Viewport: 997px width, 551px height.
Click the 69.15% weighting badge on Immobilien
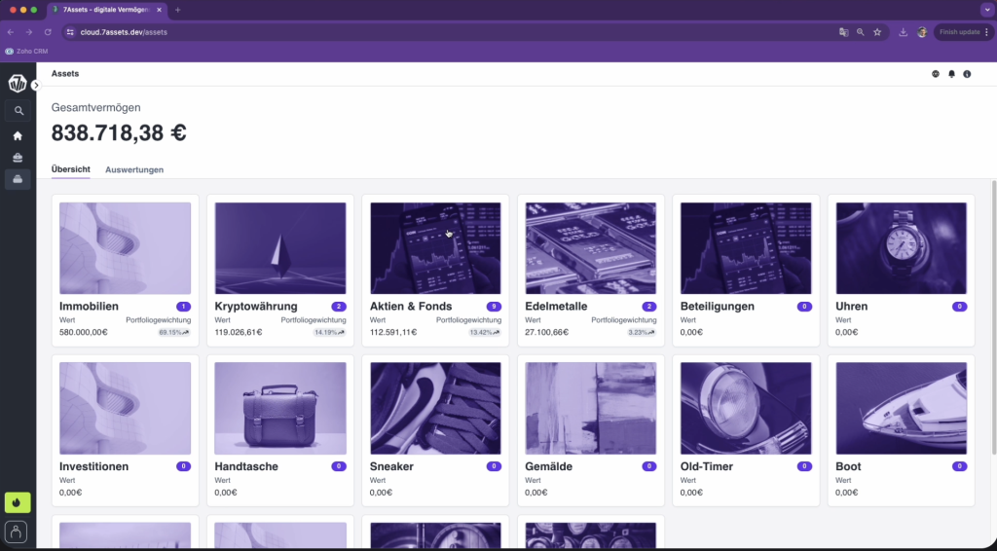(x=173, y=332)
